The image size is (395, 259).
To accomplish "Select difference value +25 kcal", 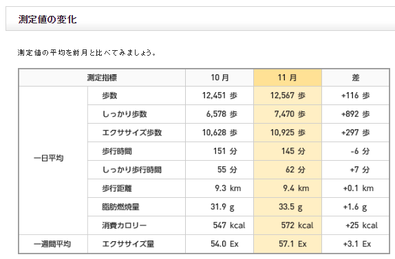I will [x=362, y=225].
